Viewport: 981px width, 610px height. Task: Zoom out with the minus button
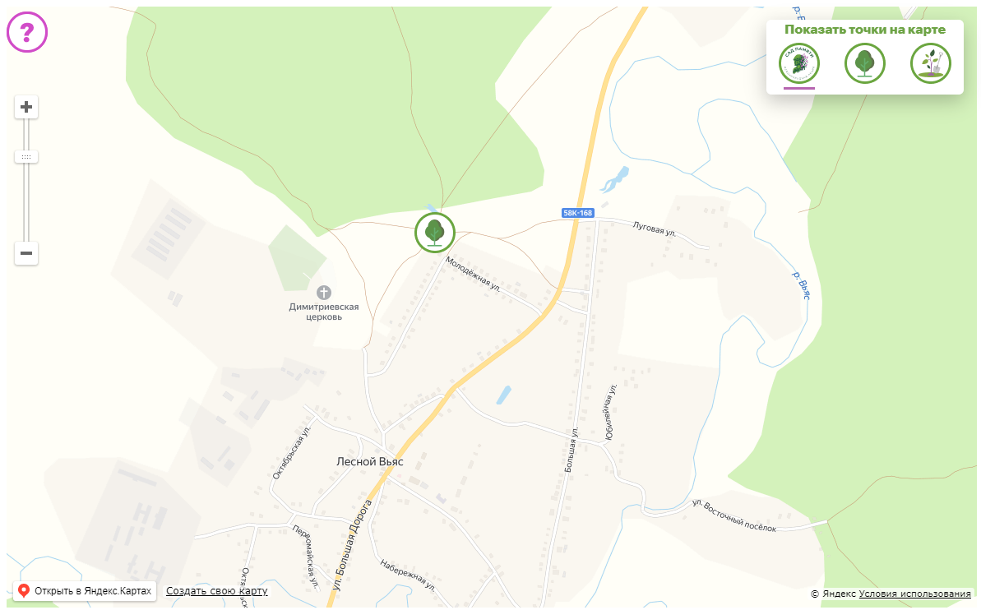pos(26,252)
